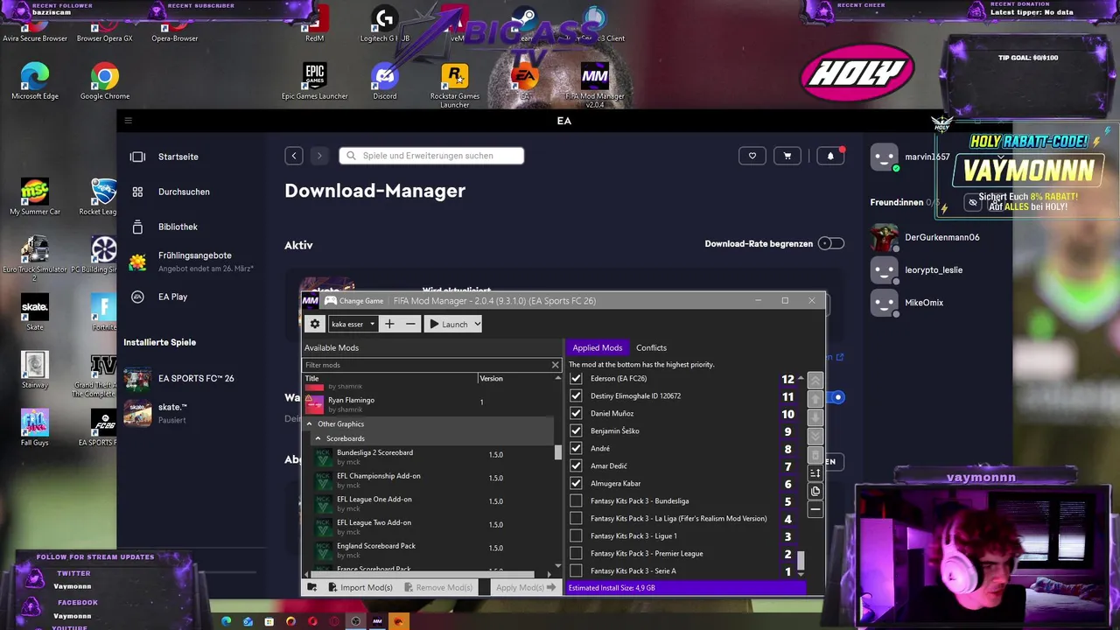The height and width of the screenshot is (630, 1120).
Task: Open the mods folder icon at bottom left
Action: click(311, 587)
